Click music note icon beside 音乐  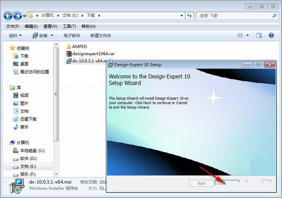16,127
